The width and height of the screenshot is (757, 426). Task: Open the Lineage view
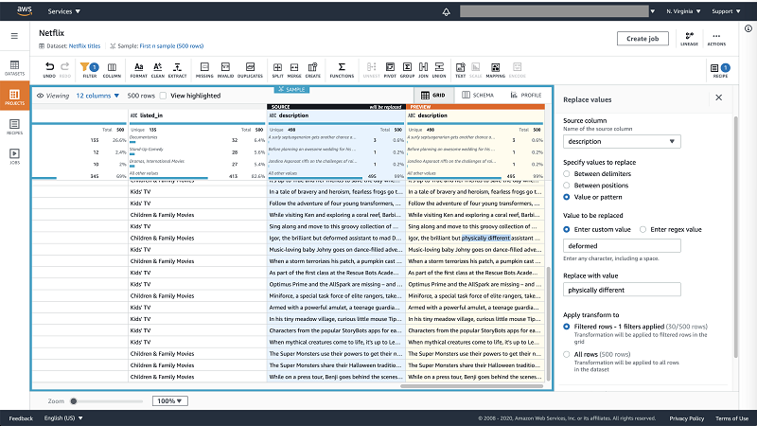tap(689, 39)
